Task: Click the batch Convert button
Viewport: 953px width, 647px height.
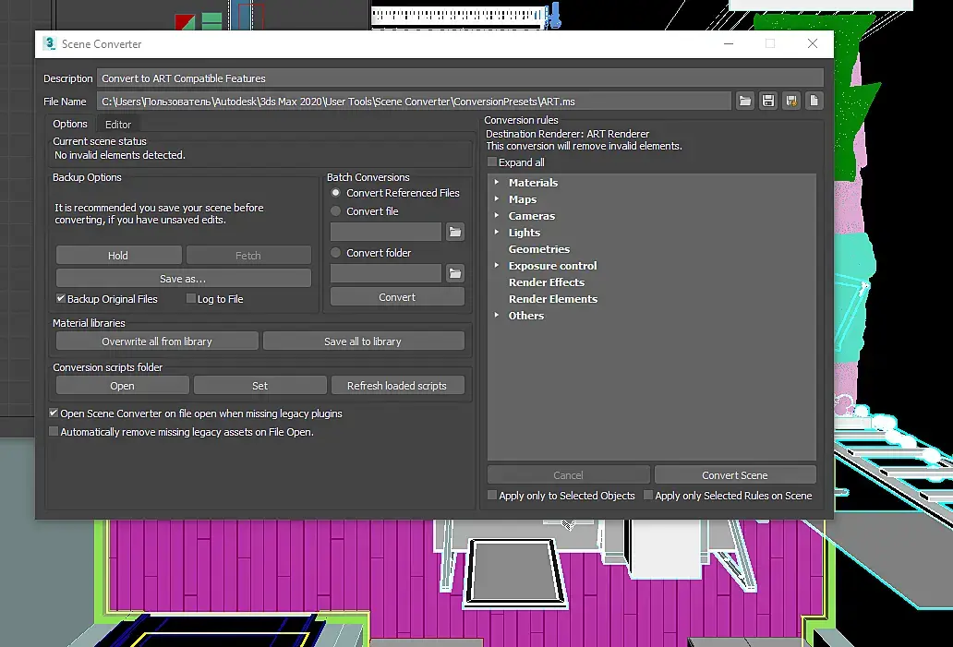Action: click(397, 296)
